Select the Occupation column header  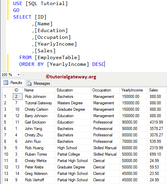(x=105, y=90)
